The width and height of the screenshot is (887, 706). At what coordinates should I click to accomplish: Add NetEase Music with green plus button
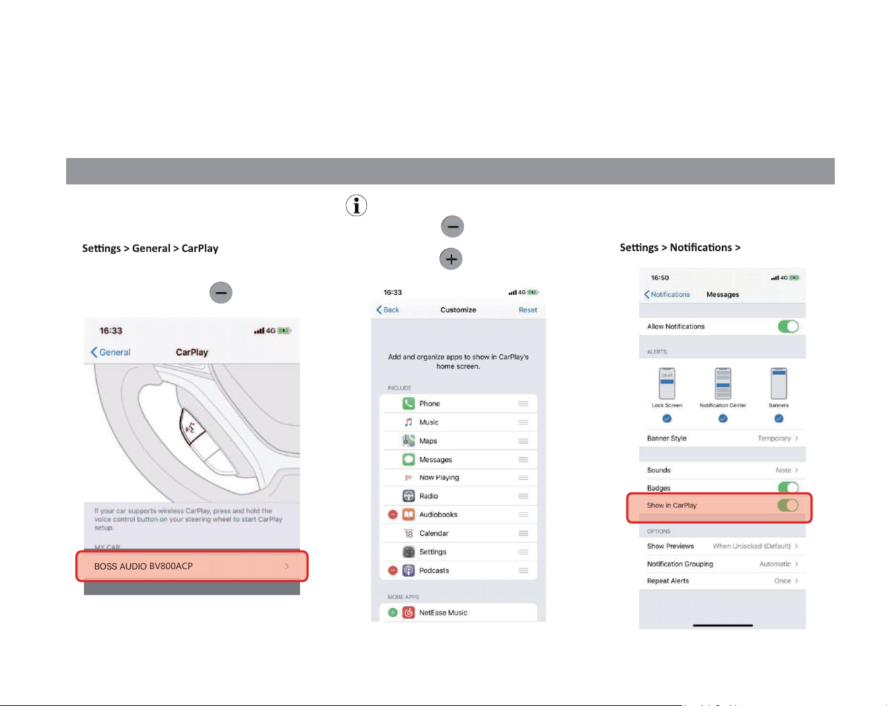coord(393,612)
